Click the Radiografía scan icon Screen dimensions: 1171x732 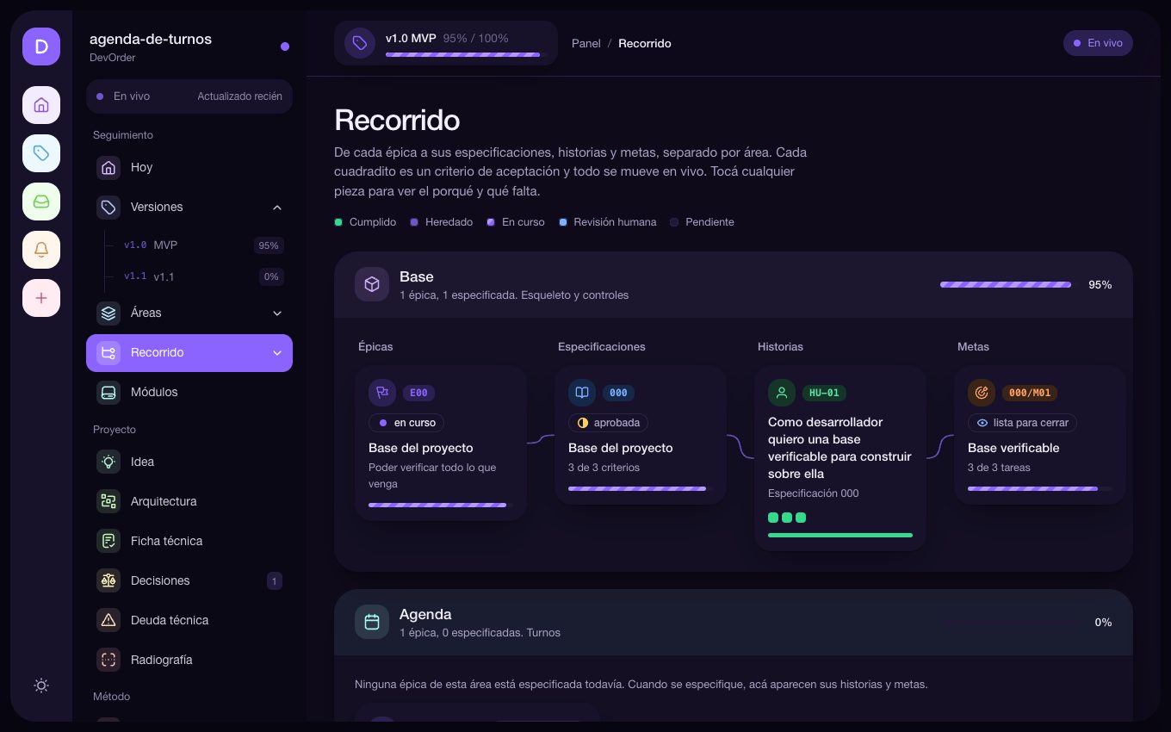[108, 660]
